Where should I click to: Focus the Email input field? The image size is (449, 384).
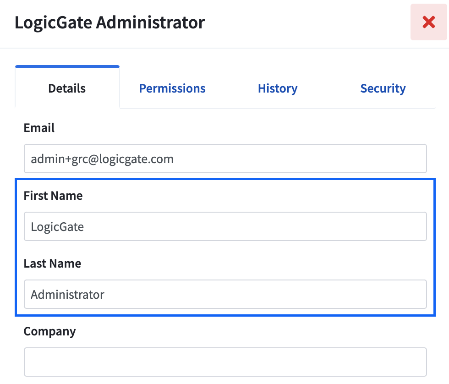(x=225, y=159)
